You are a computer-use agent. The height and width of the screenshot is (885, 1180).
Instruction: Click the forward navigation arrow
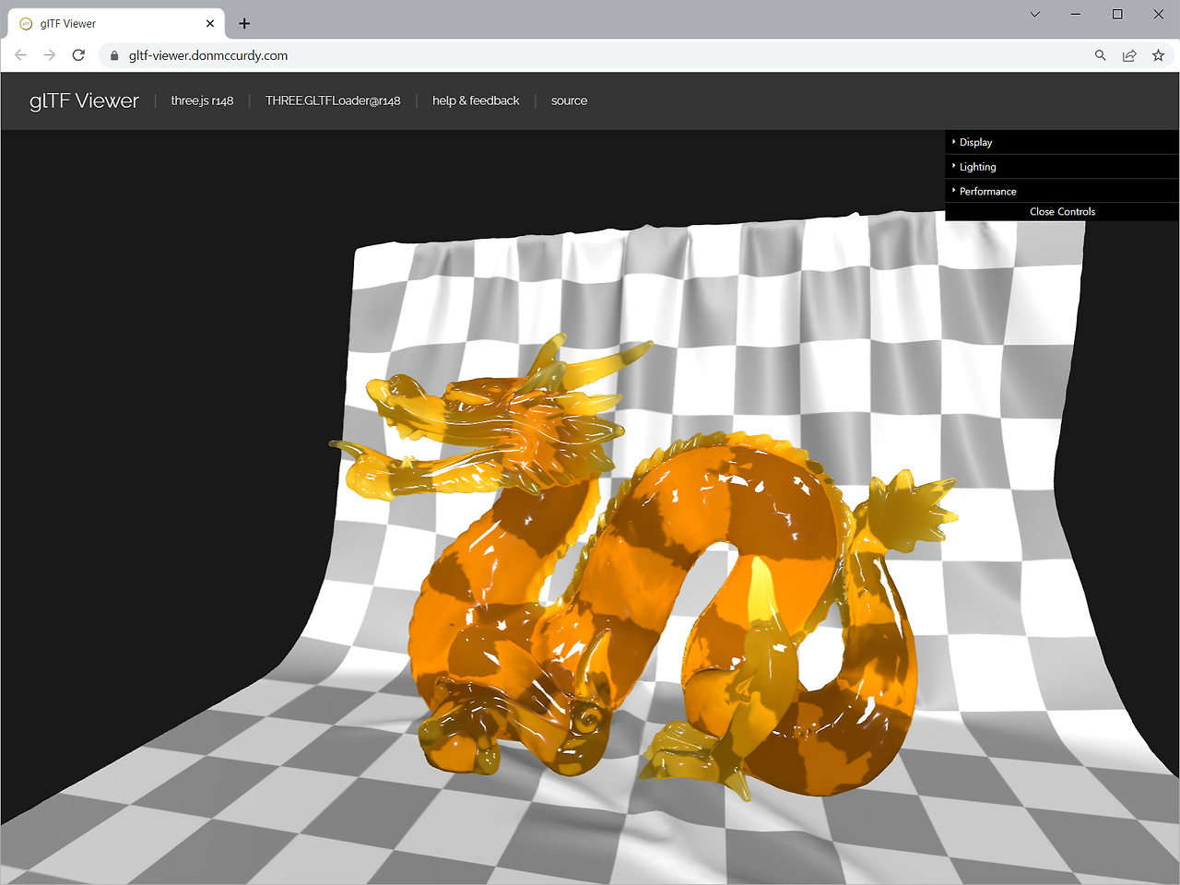point(49,54)
